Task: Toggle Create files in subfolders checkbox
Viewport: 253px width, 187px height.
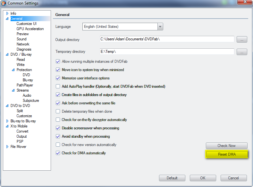Action: coord(58,95)
